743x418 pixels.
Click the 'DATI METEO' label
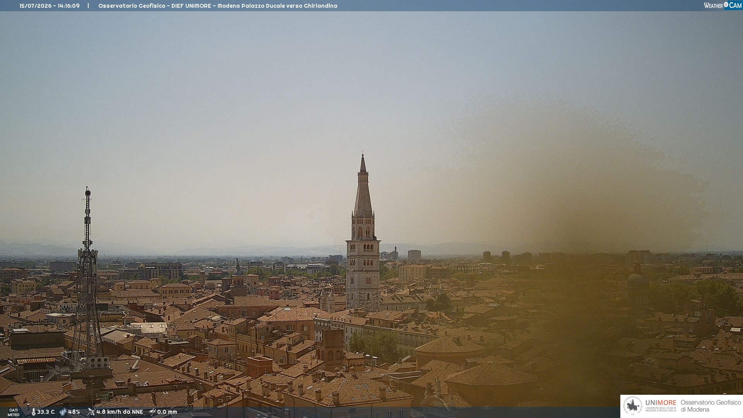pos(14,413)
